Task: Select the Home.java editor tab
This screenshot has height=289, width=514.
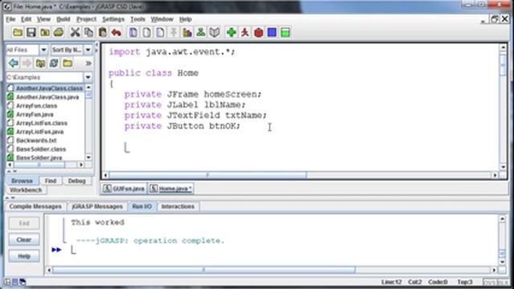Action: 171,189
